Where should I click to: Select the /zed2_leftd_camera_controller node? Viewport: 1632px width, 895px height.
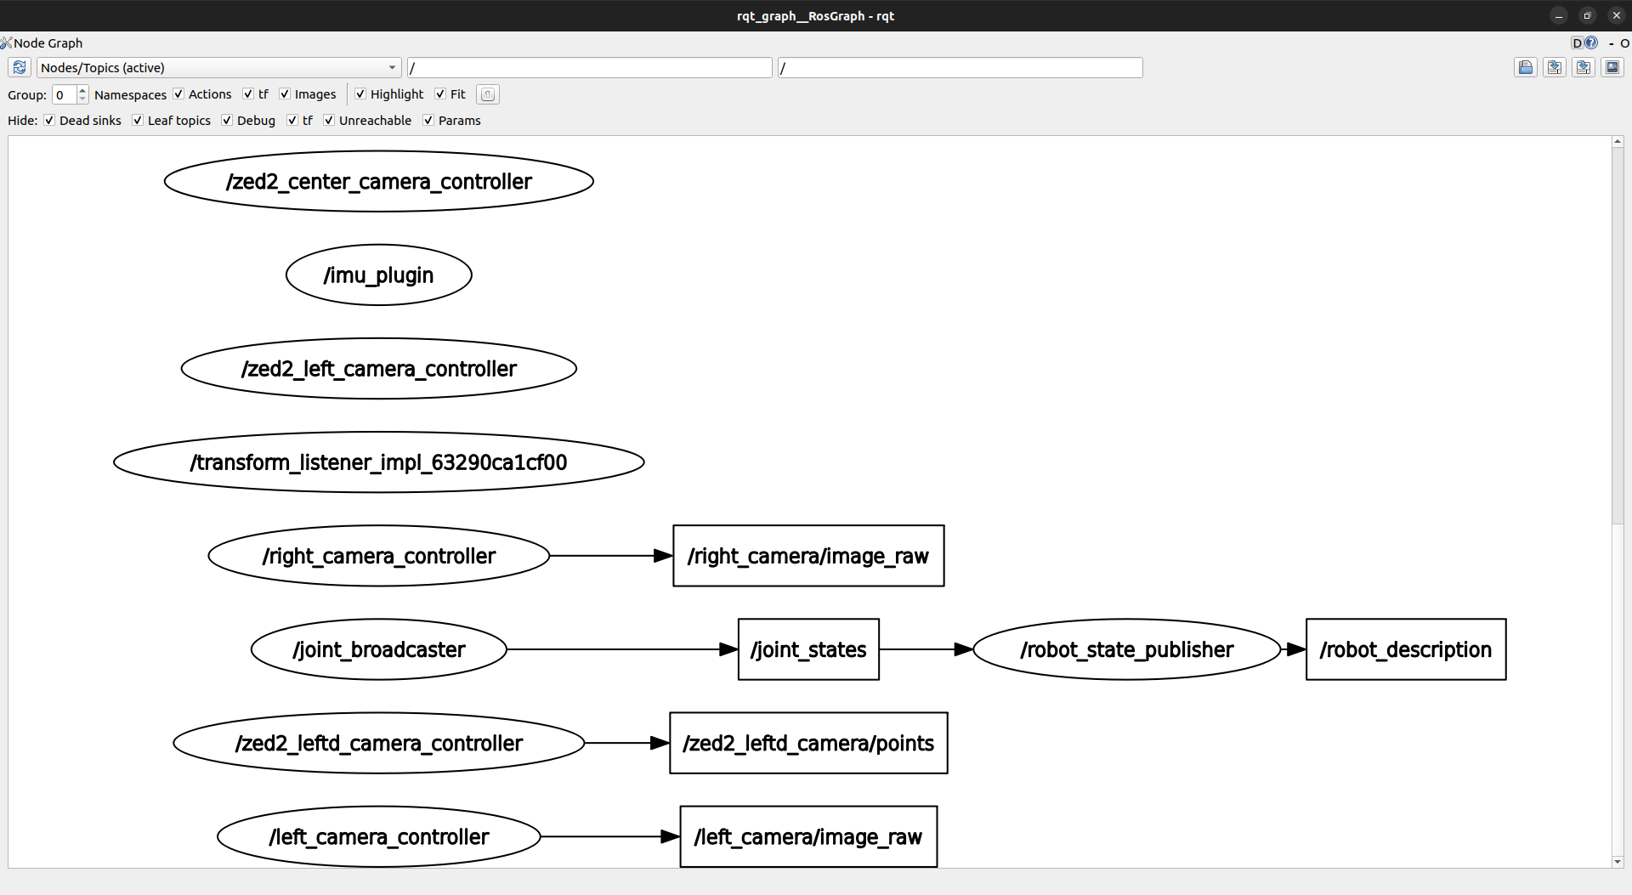pyautogui.click(x=379, y=742)
